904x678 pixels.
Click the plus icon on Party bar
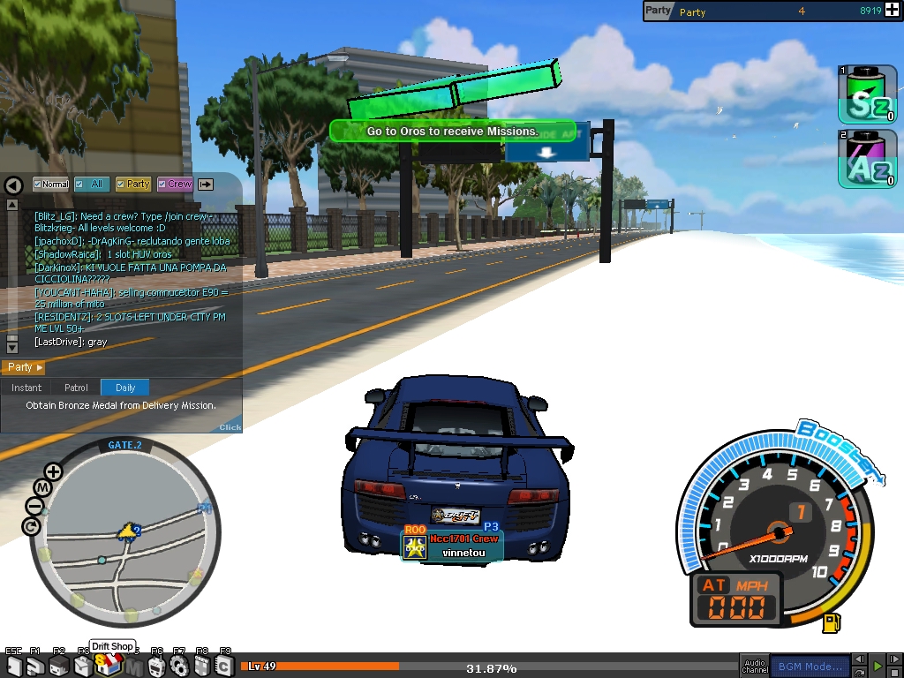892,11
